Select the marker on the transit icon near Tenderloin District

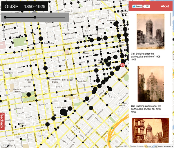coord(48,78)
